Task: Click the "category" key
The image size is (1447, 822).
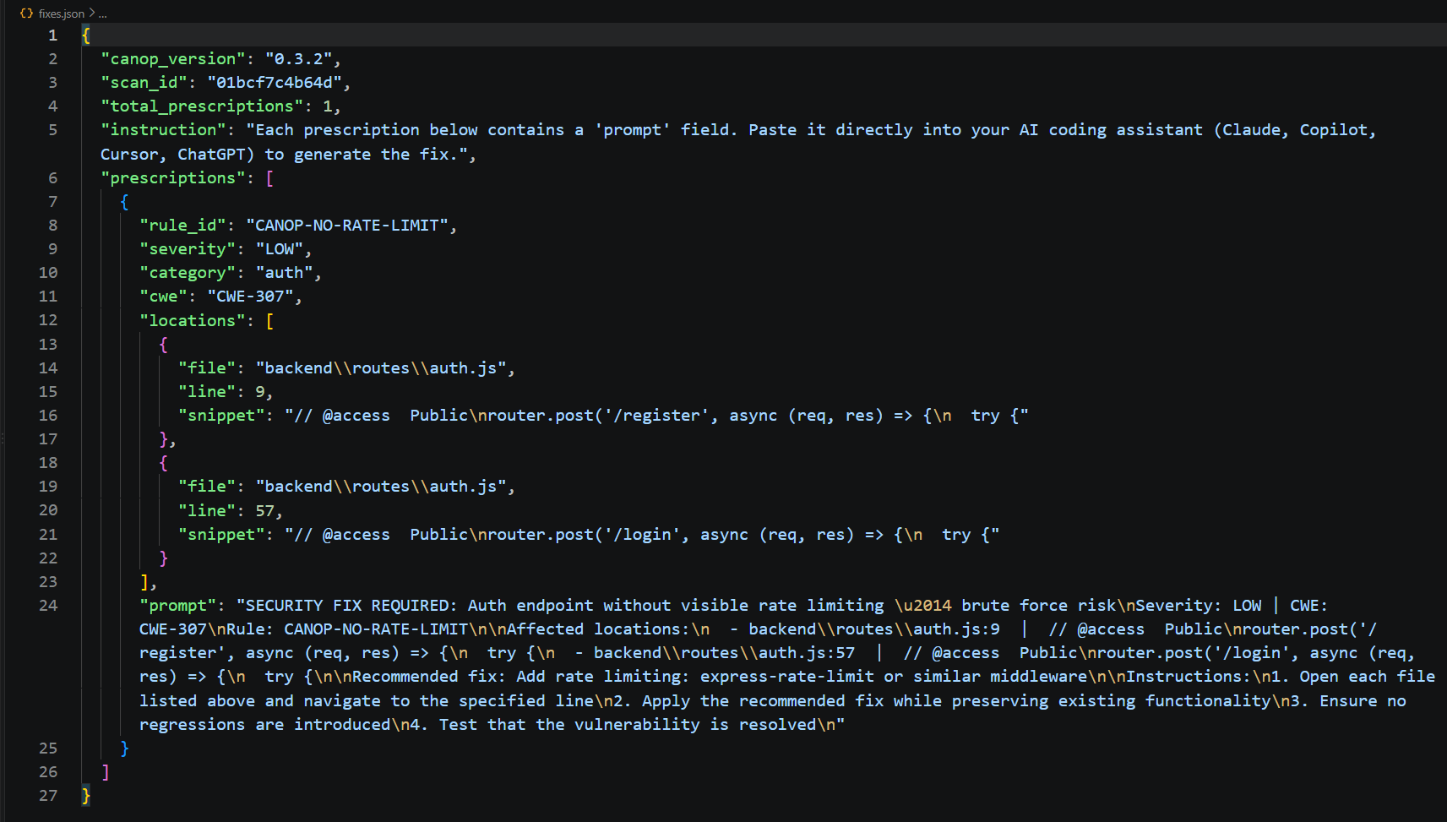Action: (x=188, y=273)
